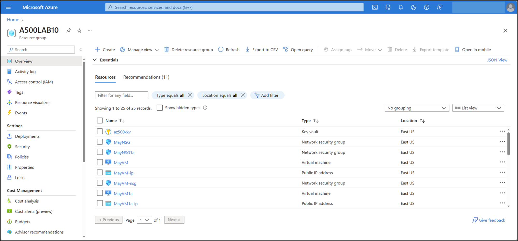Open Locks under Settings
The width and height of the screenshot is (518, 241).
tap(20, 178)
